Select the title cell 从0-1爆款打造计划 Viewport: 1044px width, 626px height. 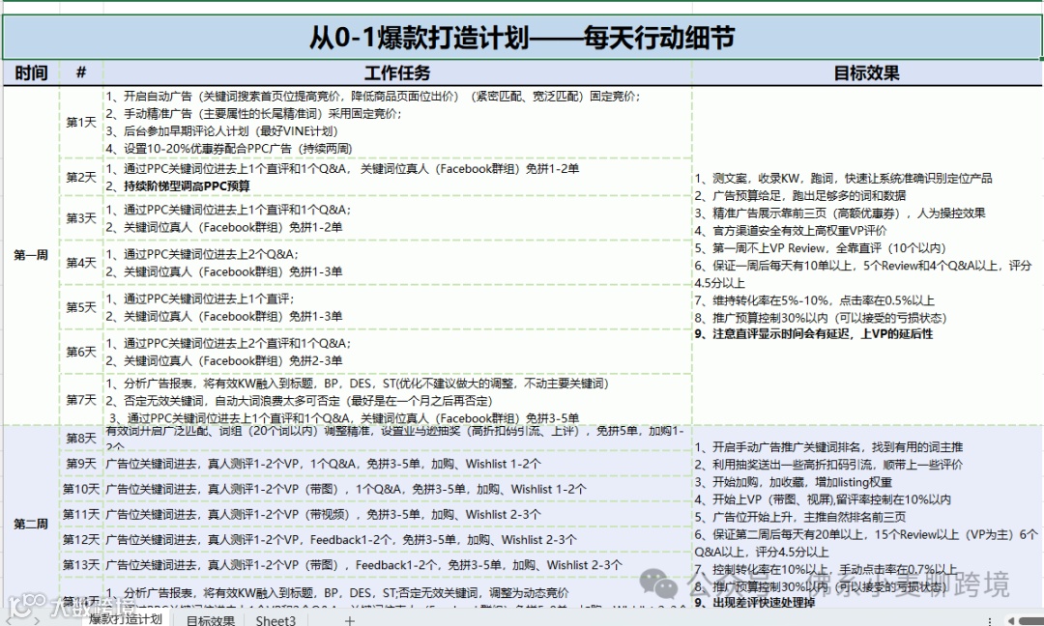click(522, 38)
